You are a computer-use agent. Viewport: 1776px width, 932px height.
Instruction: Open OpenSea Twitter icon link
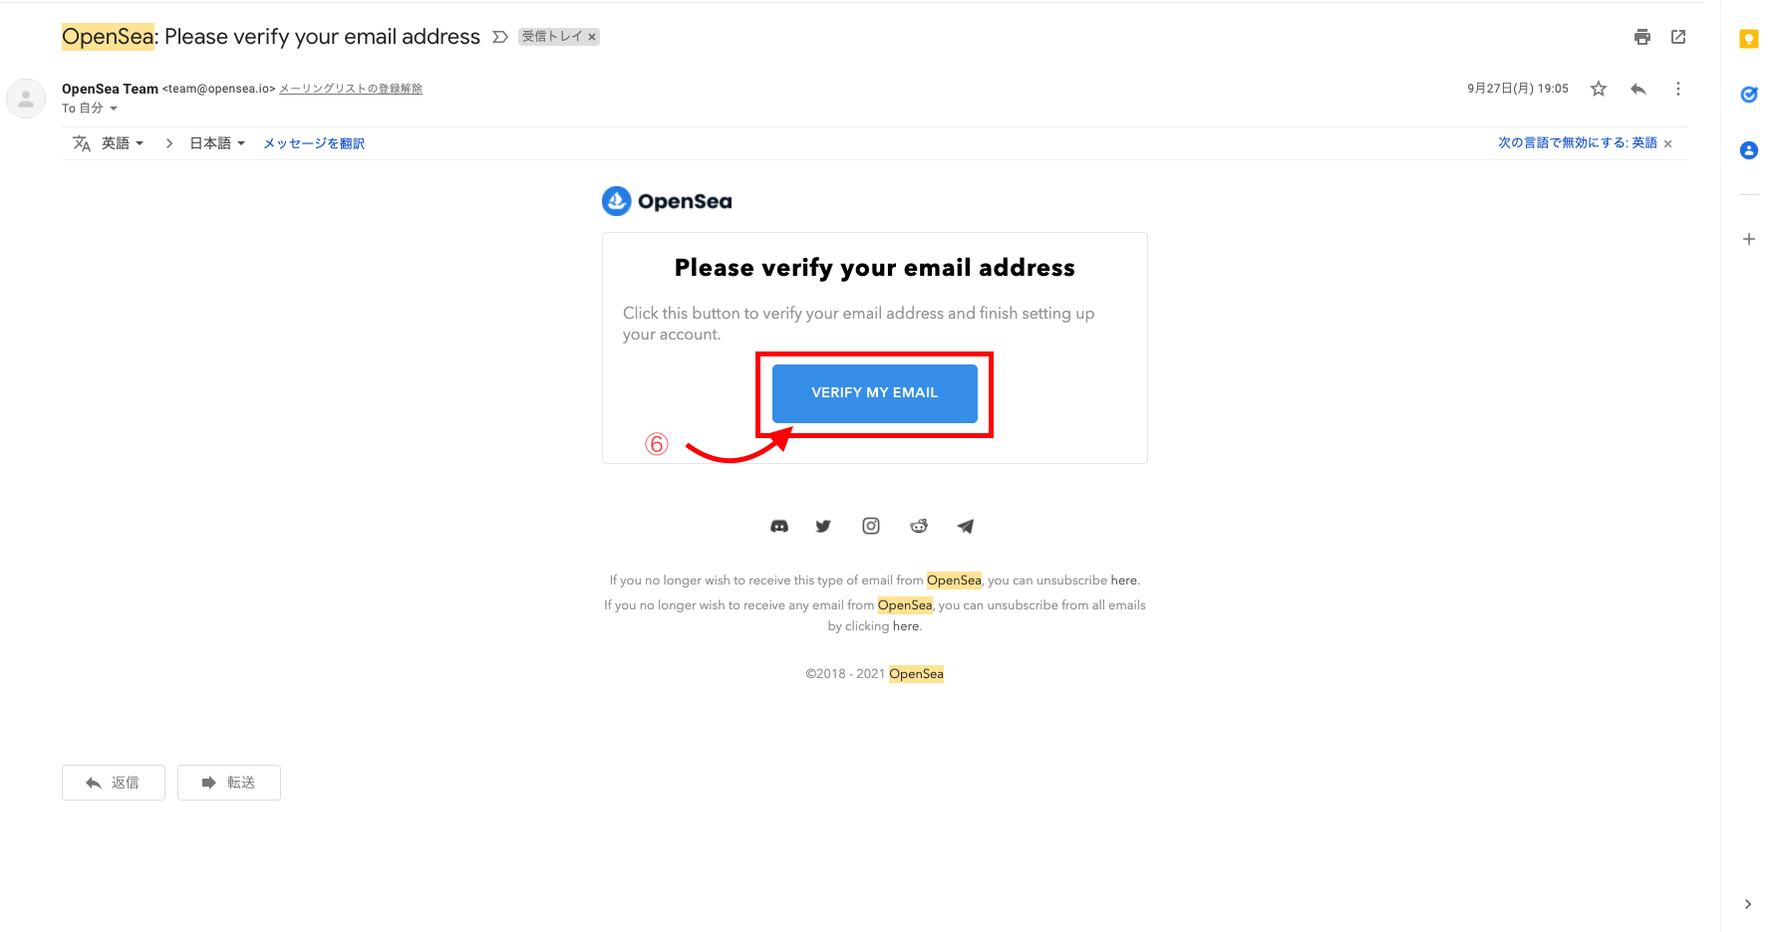coord(823,526)
